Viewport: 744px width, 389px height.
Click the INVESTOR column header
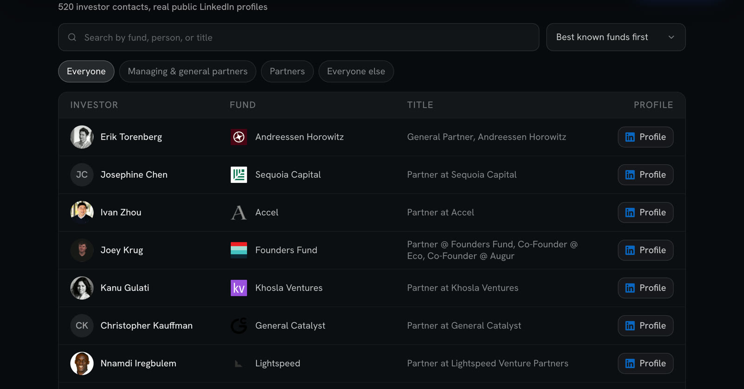point(94,105)
